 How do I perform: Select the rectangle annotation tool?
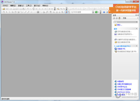coord(31,12)
